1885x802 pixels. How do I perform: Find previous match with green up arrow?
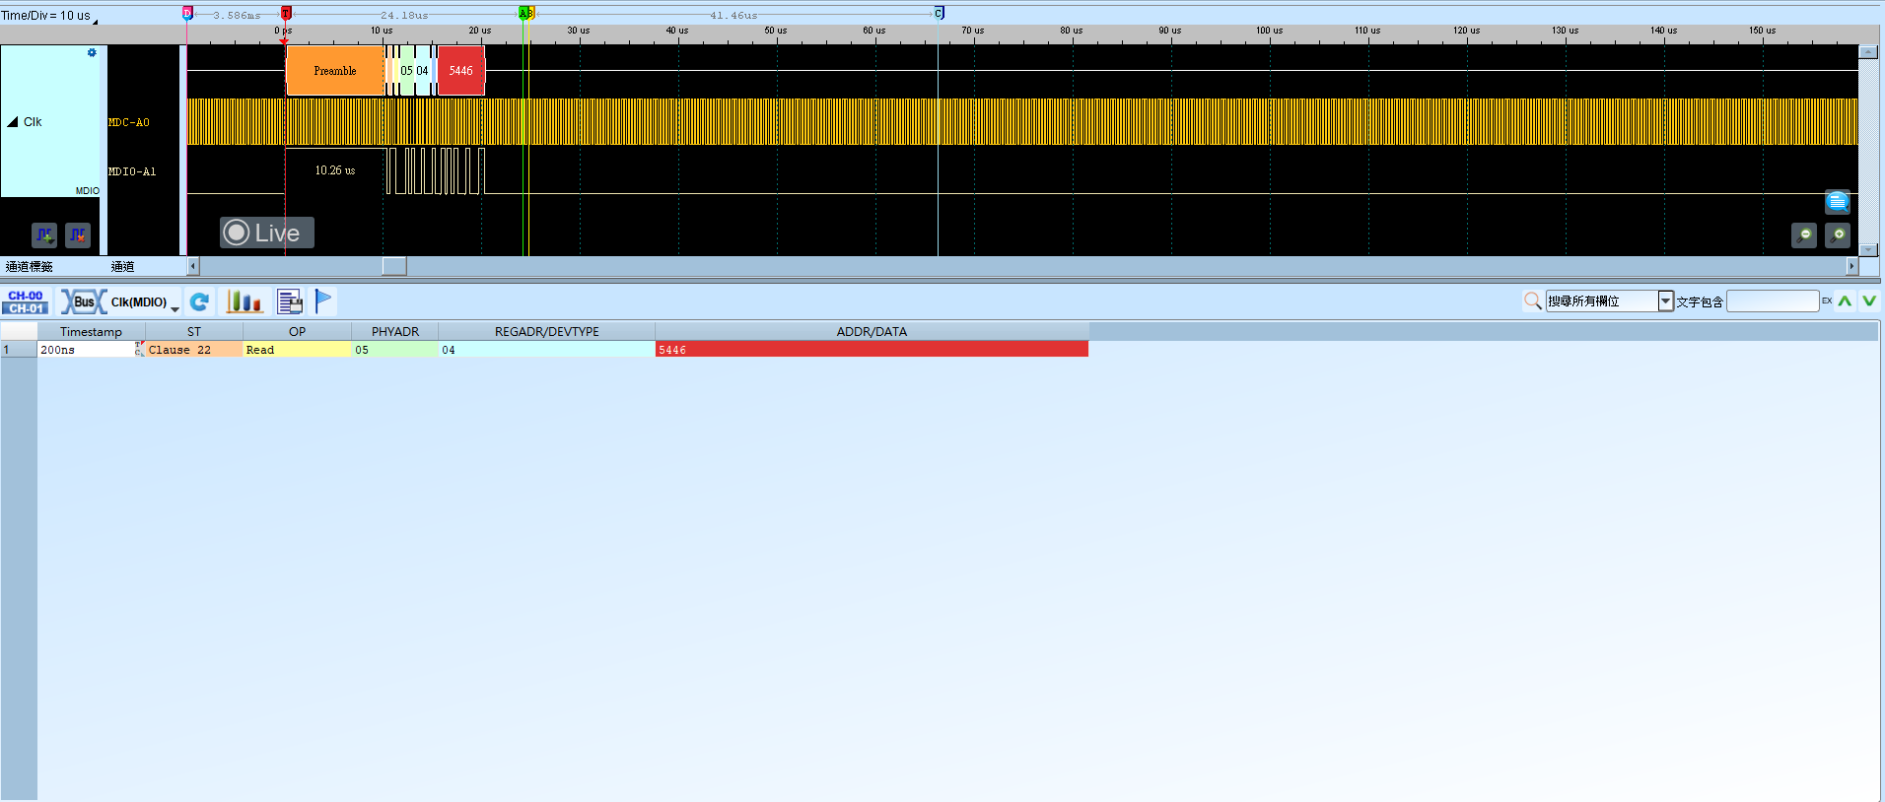pyautogui.click(x=1845, y=301)
